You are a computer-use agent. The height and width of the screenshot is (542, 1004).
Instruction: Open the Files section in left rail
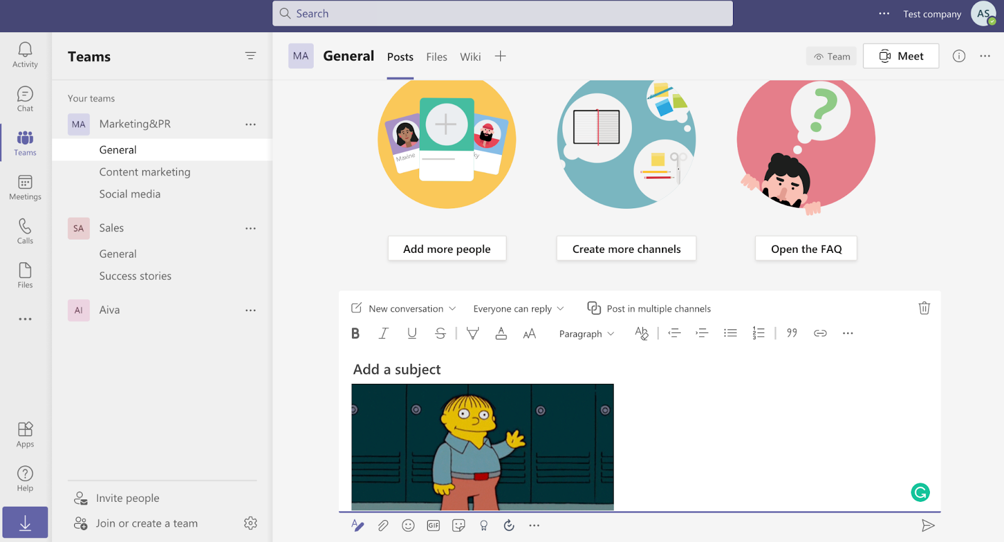(x=25, y=275)
